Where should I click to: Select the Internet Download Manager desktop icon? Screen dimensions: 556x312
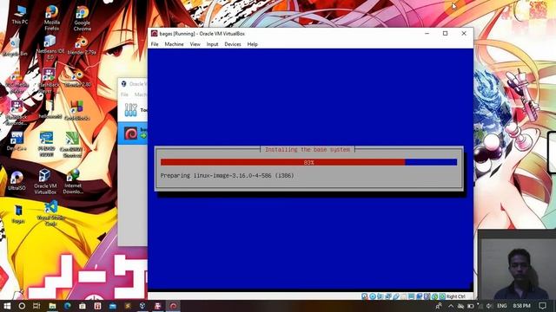point(73,181)
